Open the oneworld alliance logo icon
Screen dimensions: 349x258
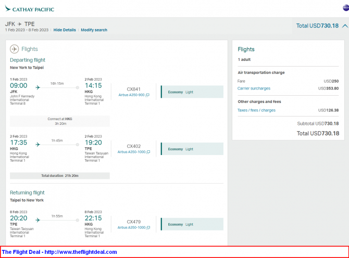[346, 8]
